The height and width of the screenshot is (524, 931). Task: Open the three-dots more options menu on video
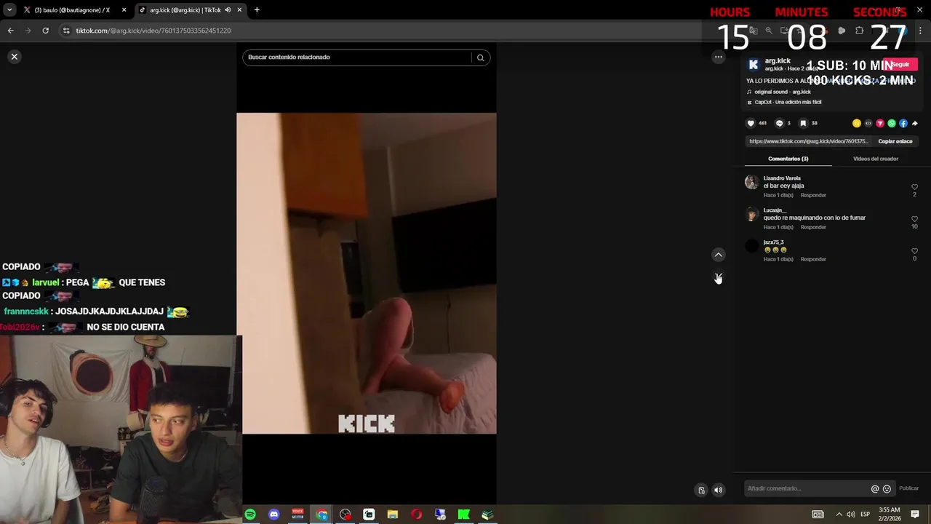(718, 57)
